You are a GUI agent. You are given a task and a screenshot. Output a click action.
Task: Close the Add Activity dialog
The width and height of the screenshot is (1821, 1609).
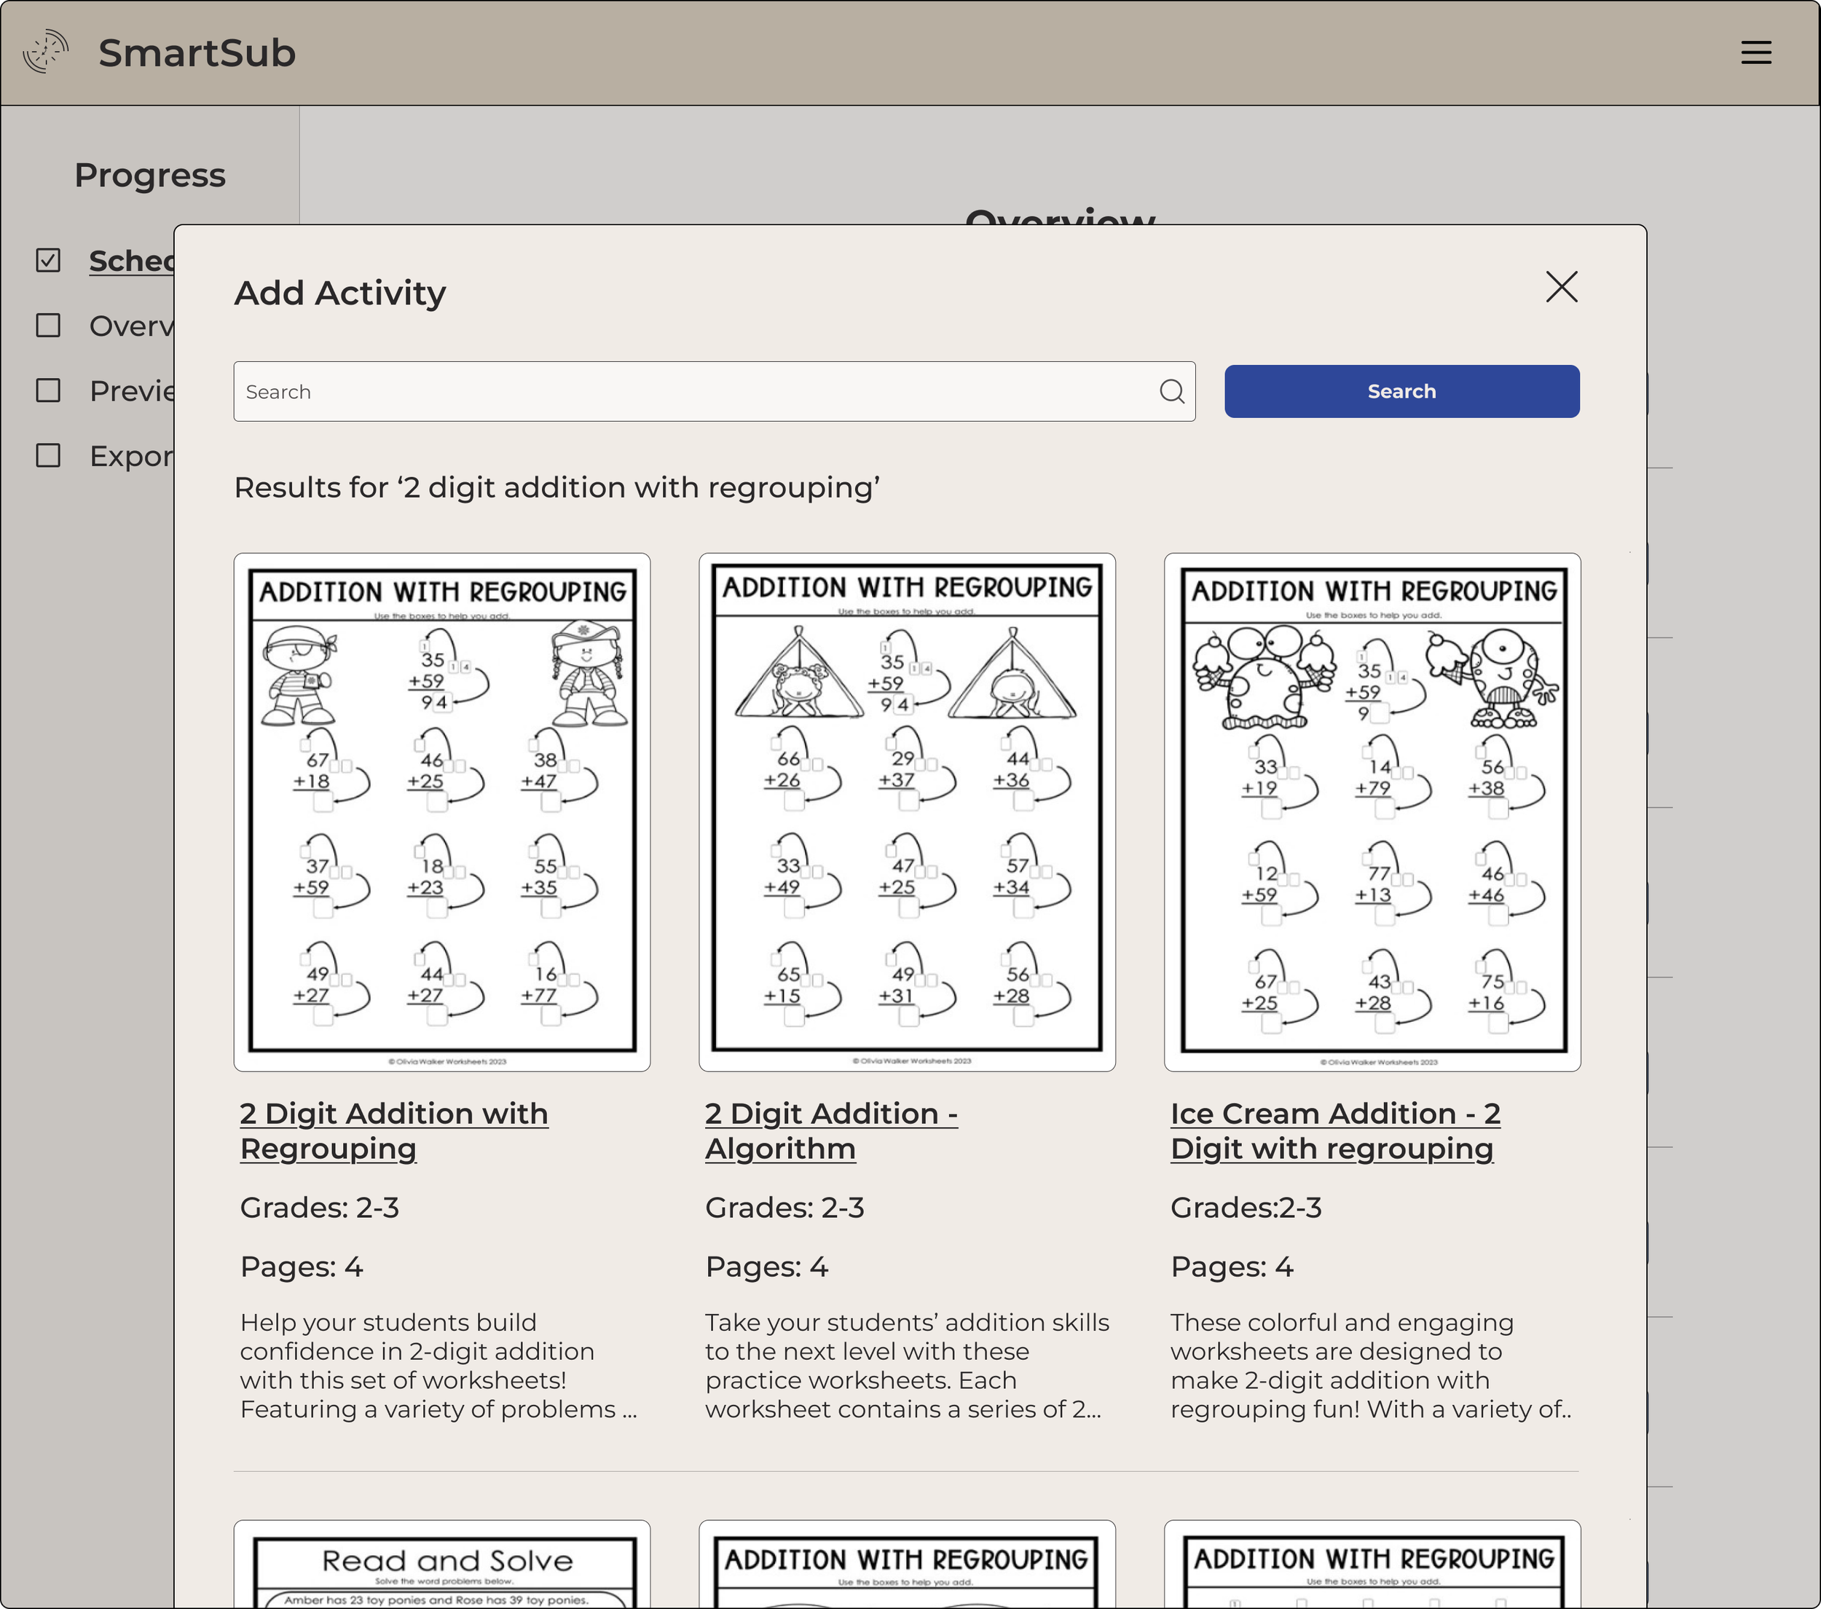point(1561,287)
